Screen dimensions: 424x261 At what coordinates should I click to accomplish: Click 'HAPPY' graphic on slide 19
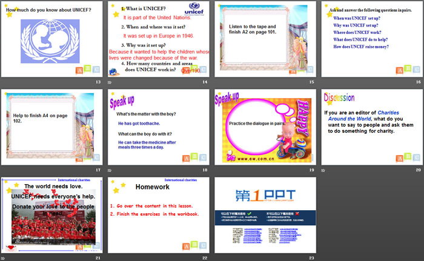pyautogui.click(x=303, y=117)
